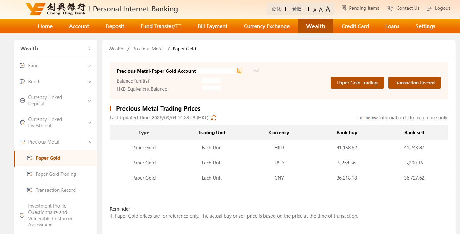Screen dimensions: 460x234
Task: Click the Transaction Record sidebar icon
Action: point(30,190)
